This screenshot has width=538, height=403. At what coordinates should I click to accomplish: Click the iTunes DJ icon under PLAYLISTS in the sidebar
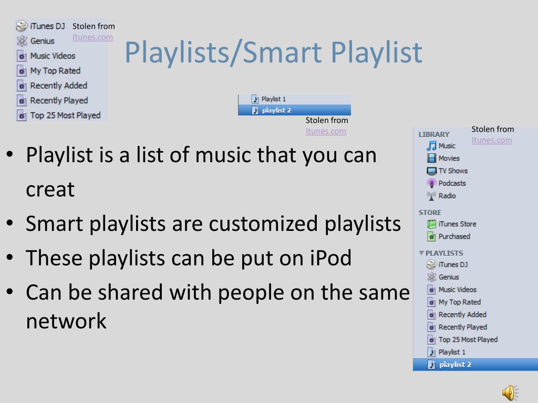tap(431, 264)
